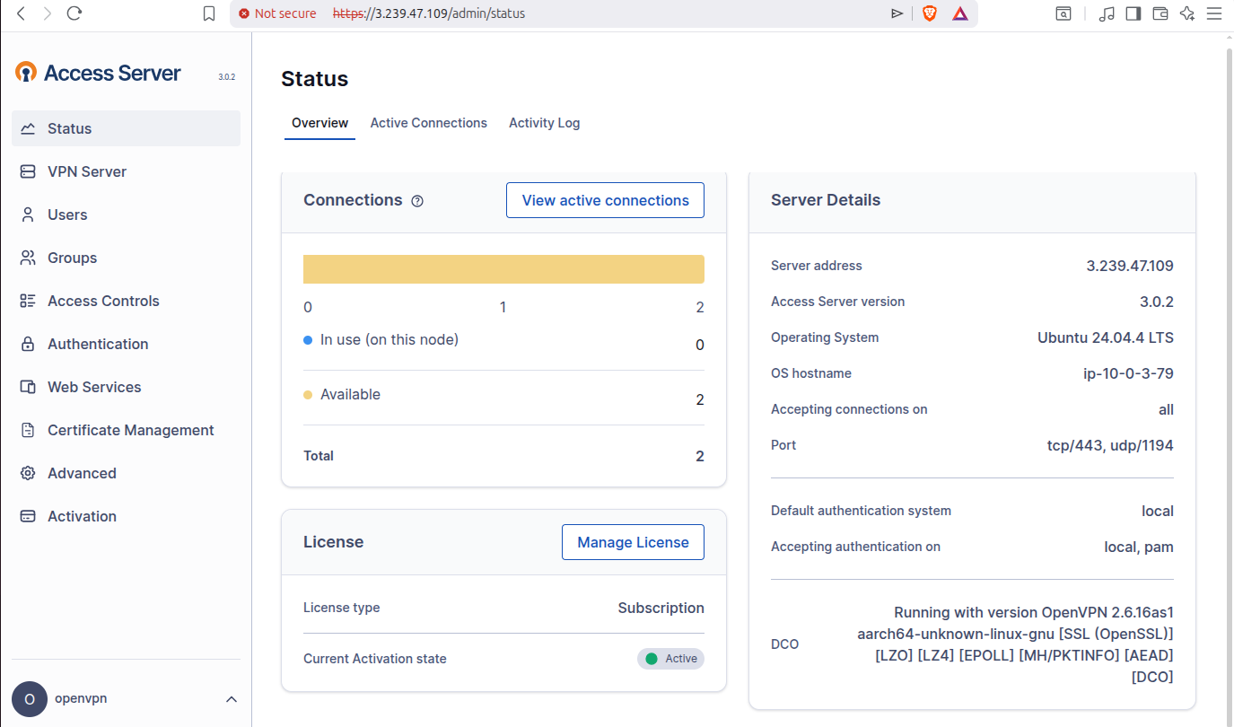Viewport: 1234px width, 727px height.
Task: Click the yellow connections usage bar
Action: click(503, 269)
